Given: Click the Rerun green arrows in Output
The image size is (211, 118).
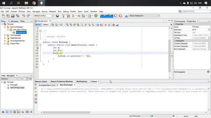Looking at the screenshot, I should (x=36, y=85).
